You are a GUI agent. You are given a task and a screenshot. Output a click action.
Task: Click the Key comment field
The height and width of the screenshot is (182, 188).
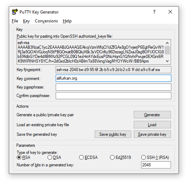[113, 78]
